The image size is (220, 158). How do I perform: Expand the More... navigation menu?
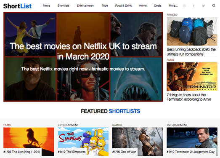[x=173, y=6]
